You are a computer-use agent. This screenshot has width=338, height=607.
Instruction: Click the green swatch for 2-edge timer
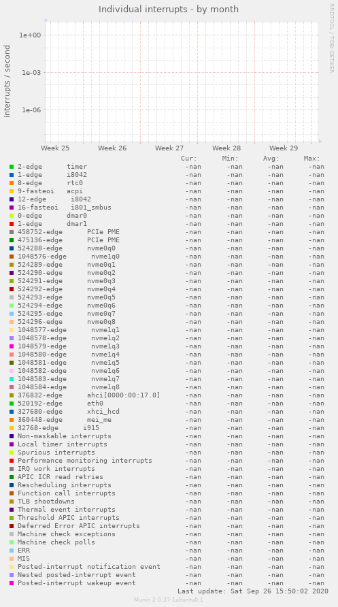(12, 167)
